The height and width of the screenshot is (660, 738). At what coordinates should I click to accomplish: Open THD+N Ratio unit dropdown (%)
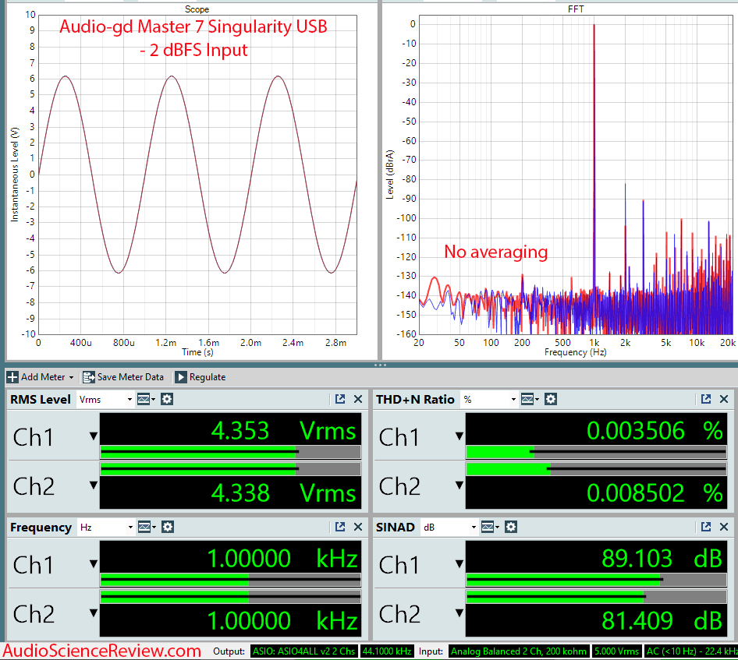click(489, 400)
